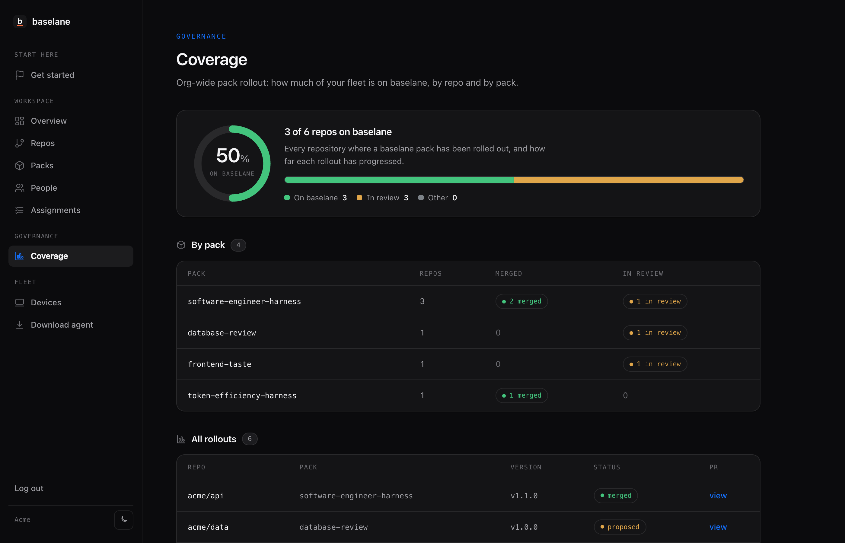This screenshot has width=845, height=543.
Task: Click the Other gray legend swatch
Action: (x=421, y=198)
